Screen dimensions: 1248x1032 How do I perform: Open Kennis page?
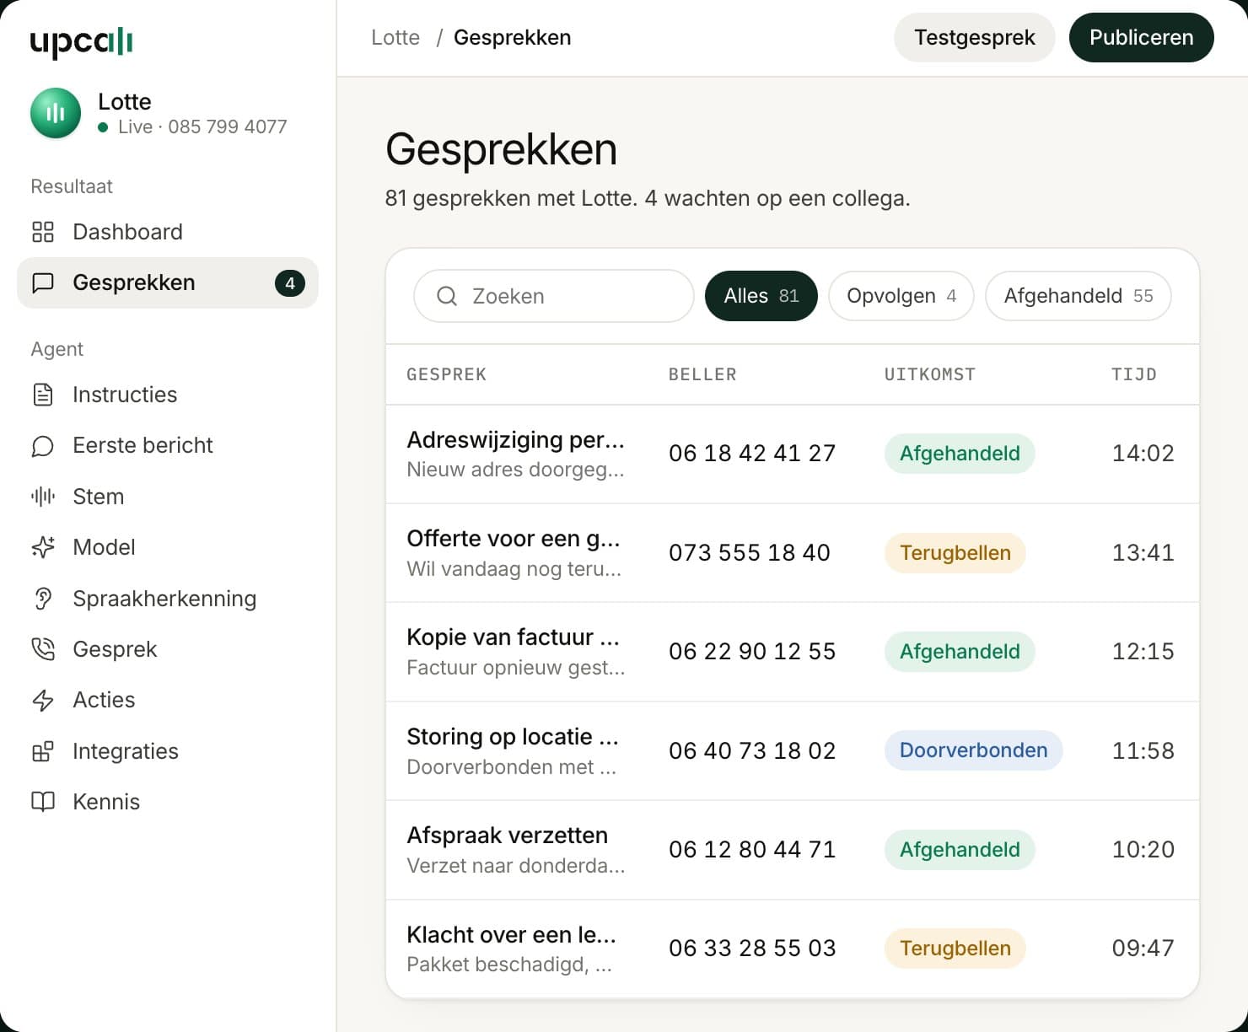[x=168, y=802]
